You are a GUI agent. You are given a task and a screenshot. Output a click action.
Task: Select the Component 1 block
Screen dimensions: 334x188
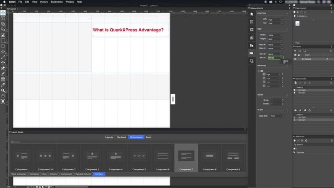pos(22,158)
